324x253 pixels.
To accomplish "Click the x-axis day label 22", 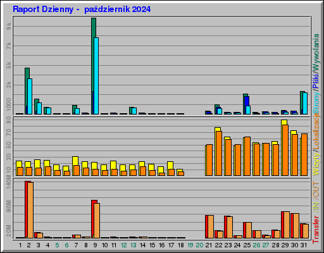I will (218, 245).
